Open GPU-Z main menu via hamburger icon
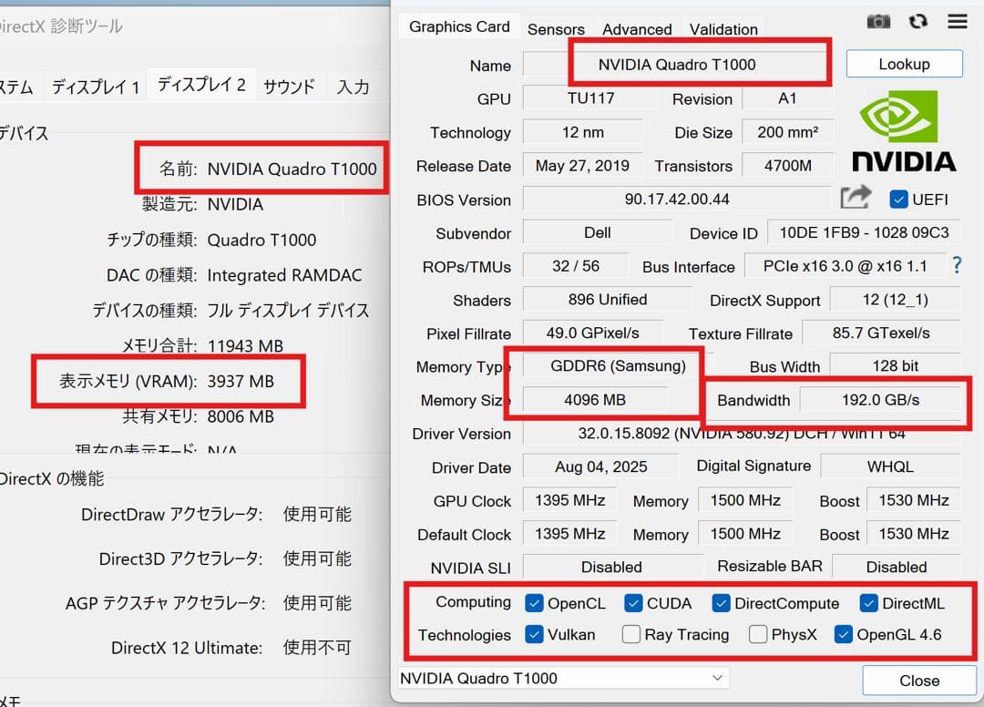The width and height of the screenshot is (984, 707). pyautogui.click(x=957, y=21)
